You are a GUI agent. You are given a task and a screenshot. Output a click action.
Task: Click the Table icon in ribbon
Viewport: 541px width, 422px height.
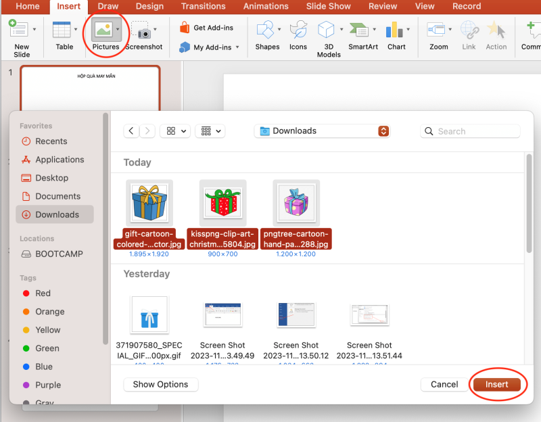pos(62,29)
